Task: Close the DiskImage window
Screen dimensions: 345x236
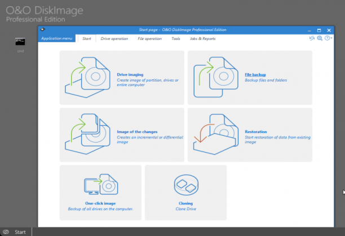Action: tap(329, 30)
